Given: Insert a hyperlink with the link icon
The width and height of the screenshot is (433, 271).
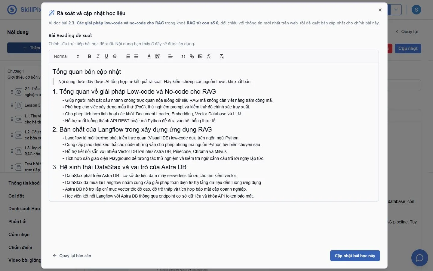Looking at the screenshot, I should click(x=192, y=56).
